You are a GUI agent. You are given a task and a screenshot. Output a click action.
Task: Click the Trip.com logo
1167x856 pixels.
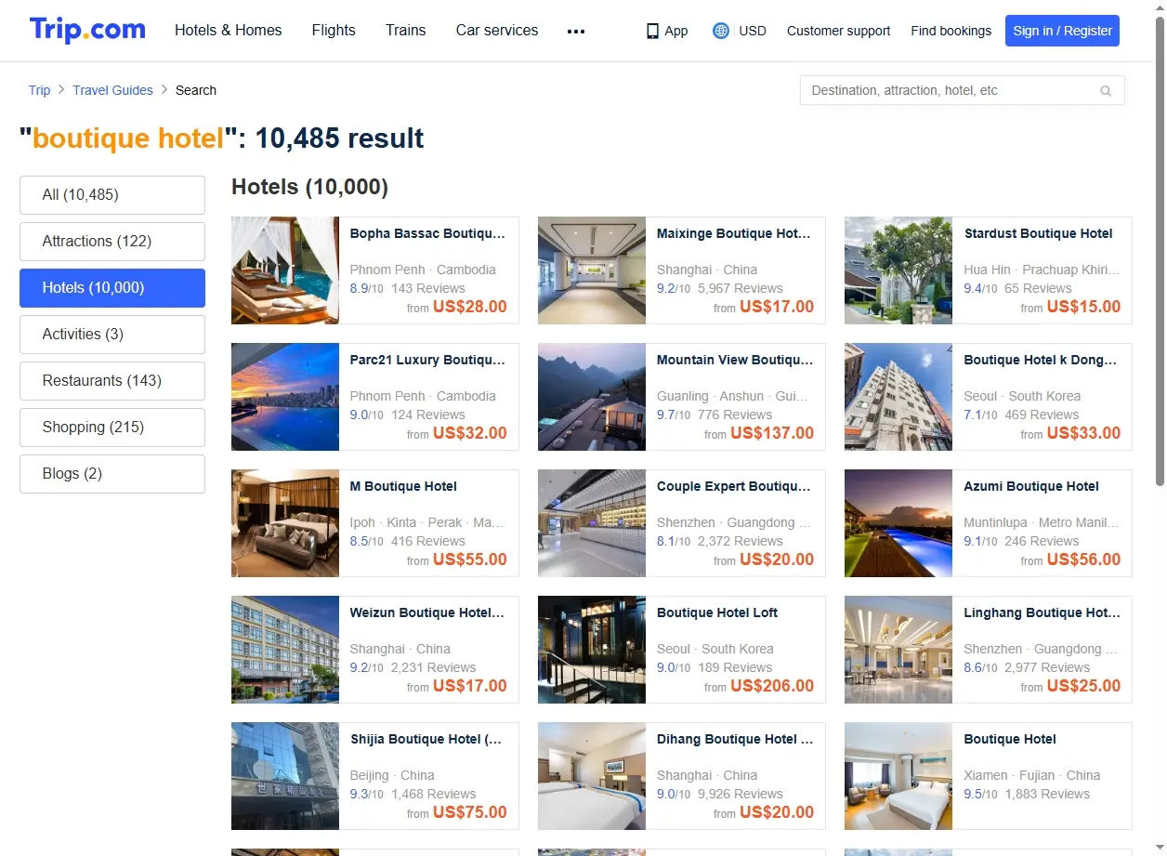[x=87, y=30]
